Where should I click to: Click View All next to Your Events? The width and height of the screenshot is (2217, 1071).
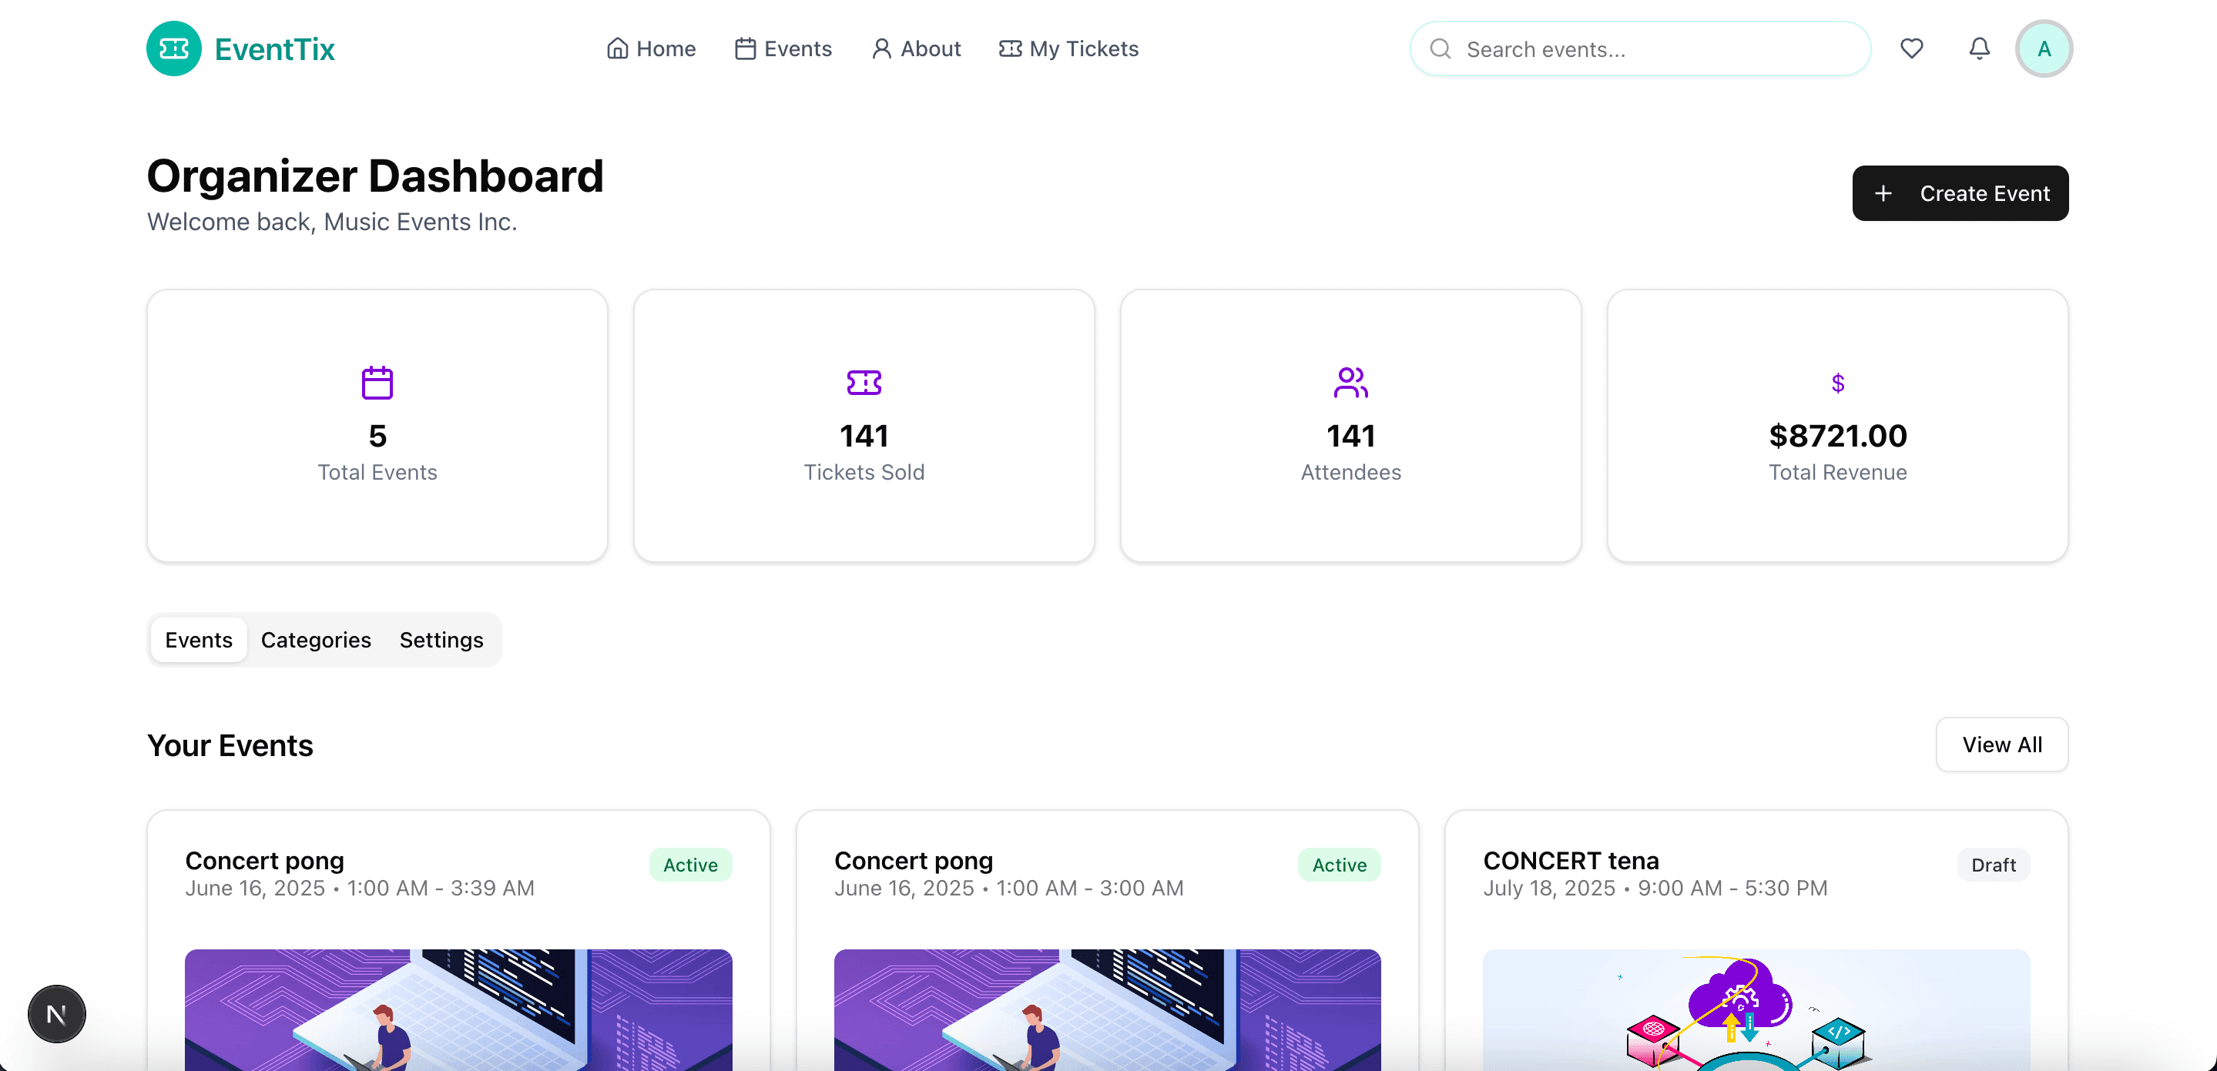(x=2002, y=745)
